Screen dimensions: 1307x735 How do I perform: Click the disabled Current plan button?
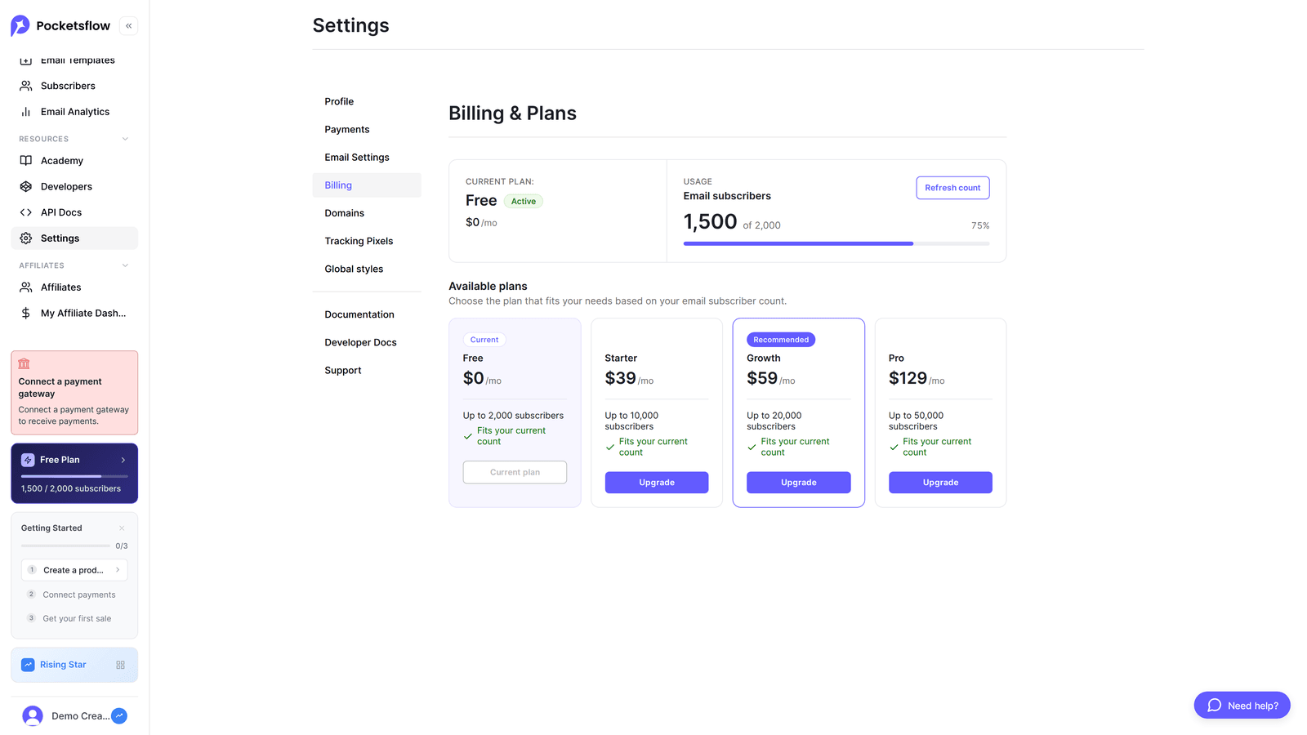tap(515, 472)
